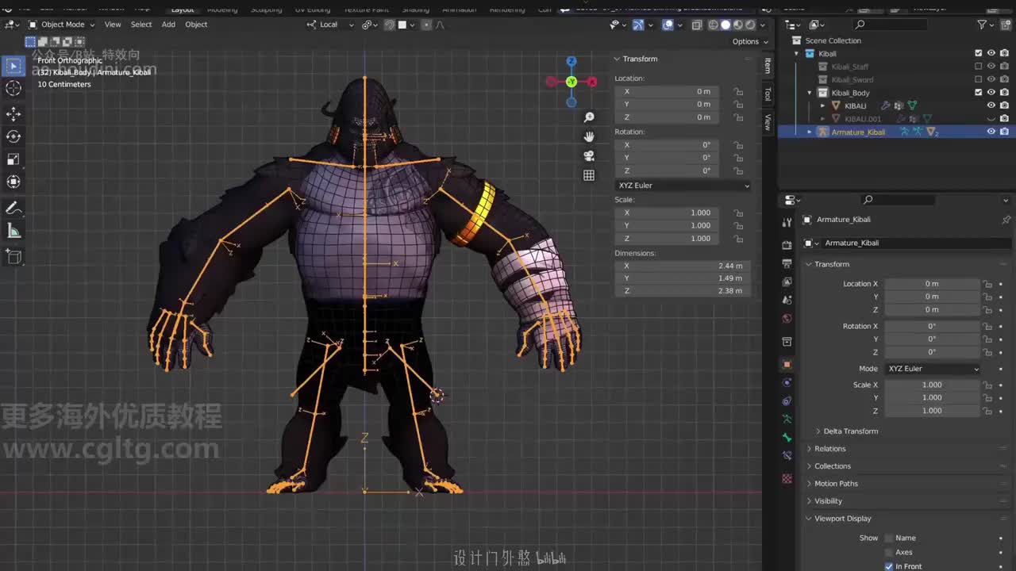Image resolution: width=1016 pixels, height=571 pixels.
Task: Select the Cursor tool in toolbar
Action: pyautogui.click(x=13, y=89)
